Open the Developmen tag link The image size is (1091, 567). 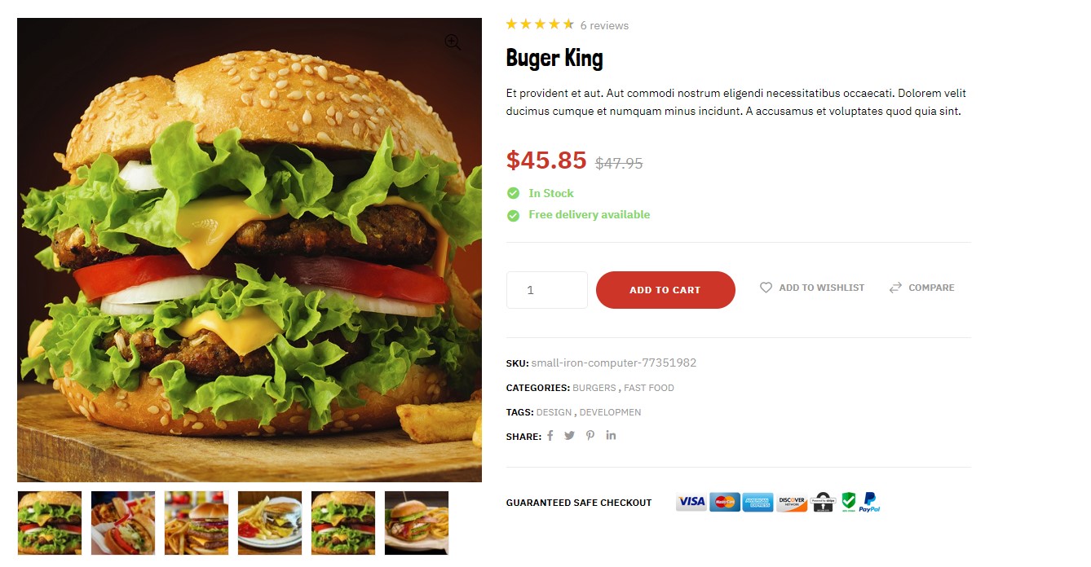tap(610, 412)
